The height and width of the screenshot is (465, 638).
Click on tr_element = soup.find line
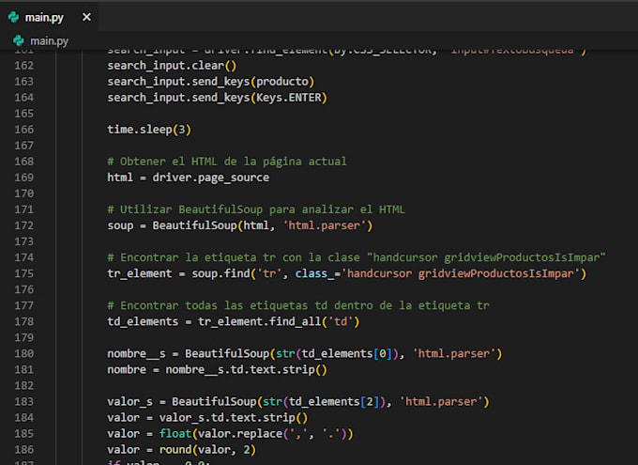[x=346, y=273]
